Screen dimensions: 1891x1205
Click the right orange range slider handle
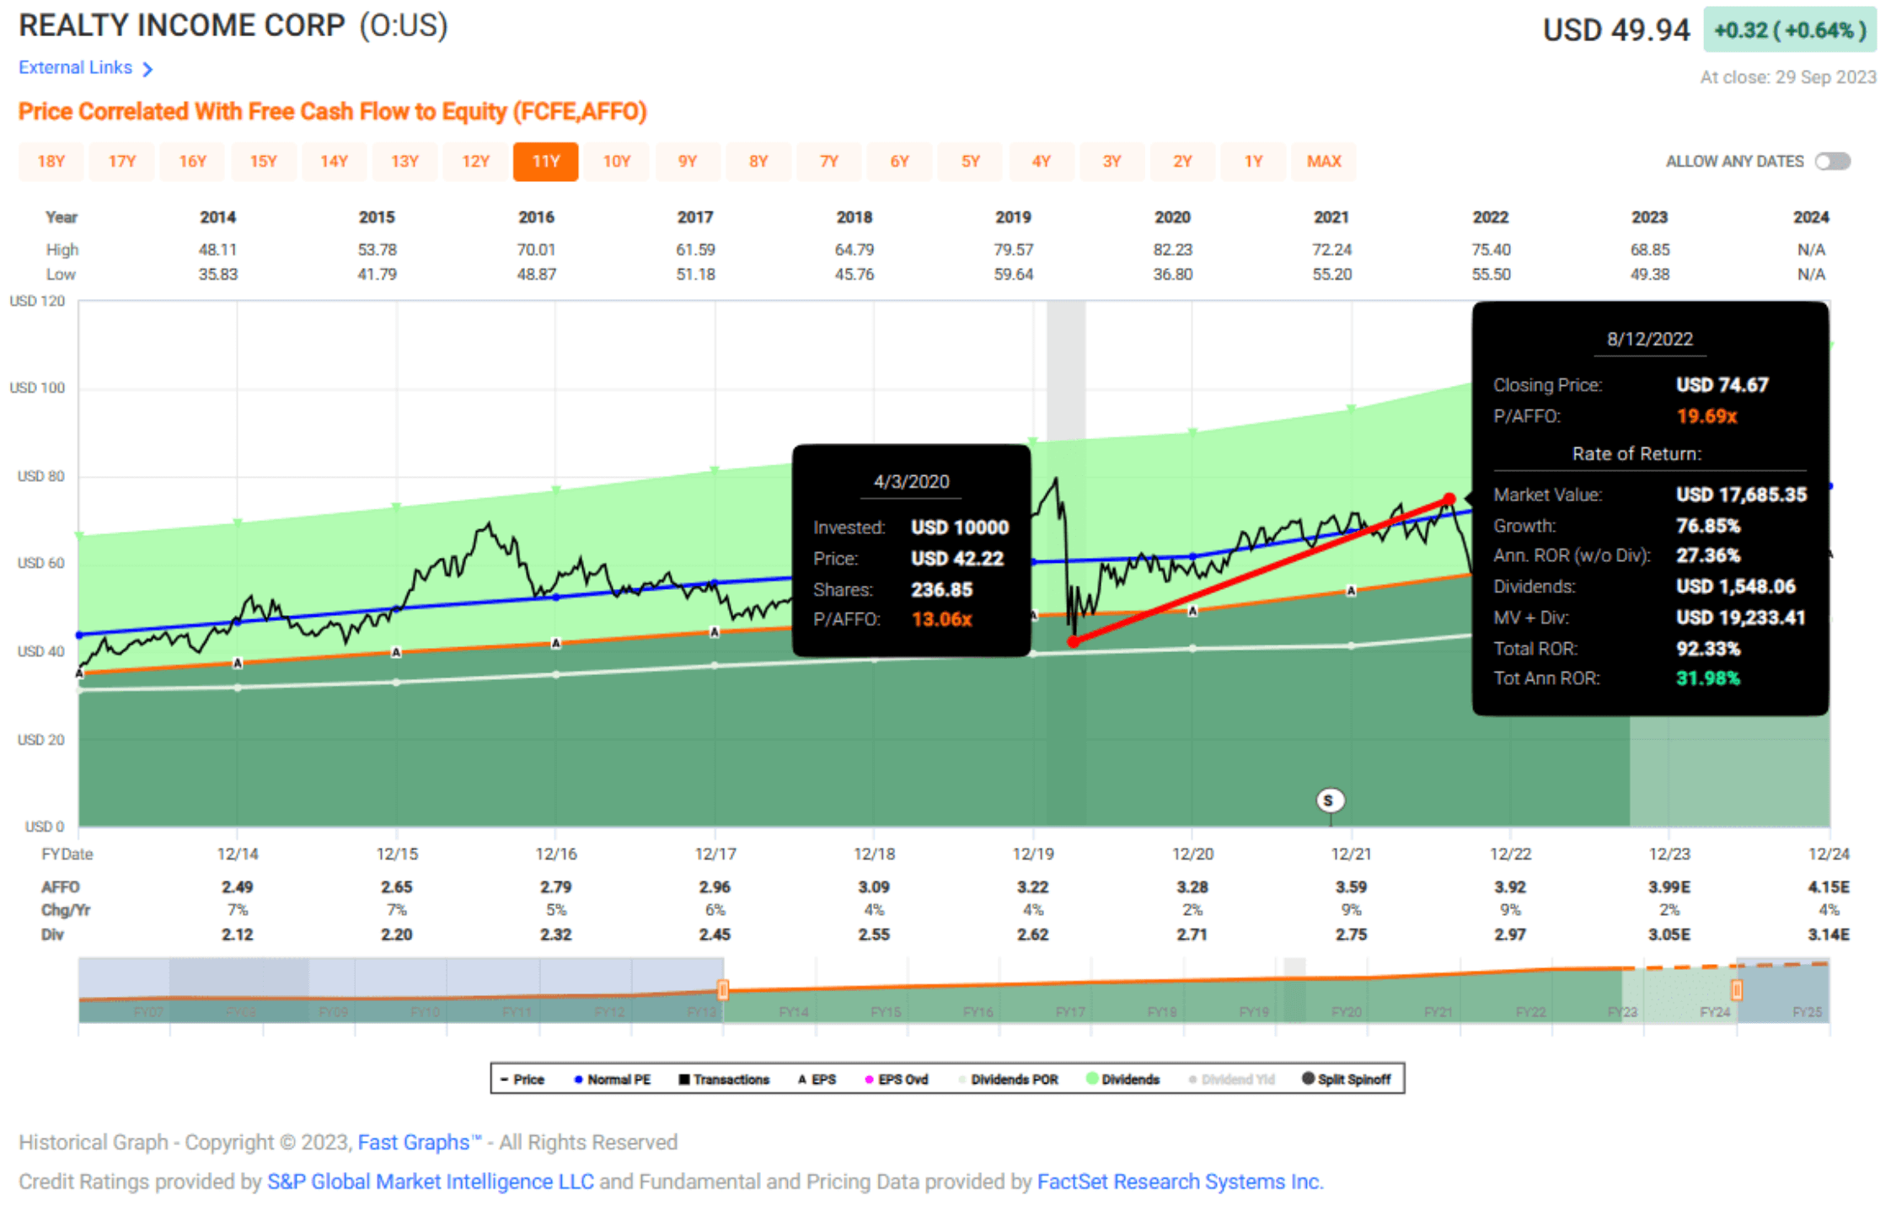coord(1737,989)
